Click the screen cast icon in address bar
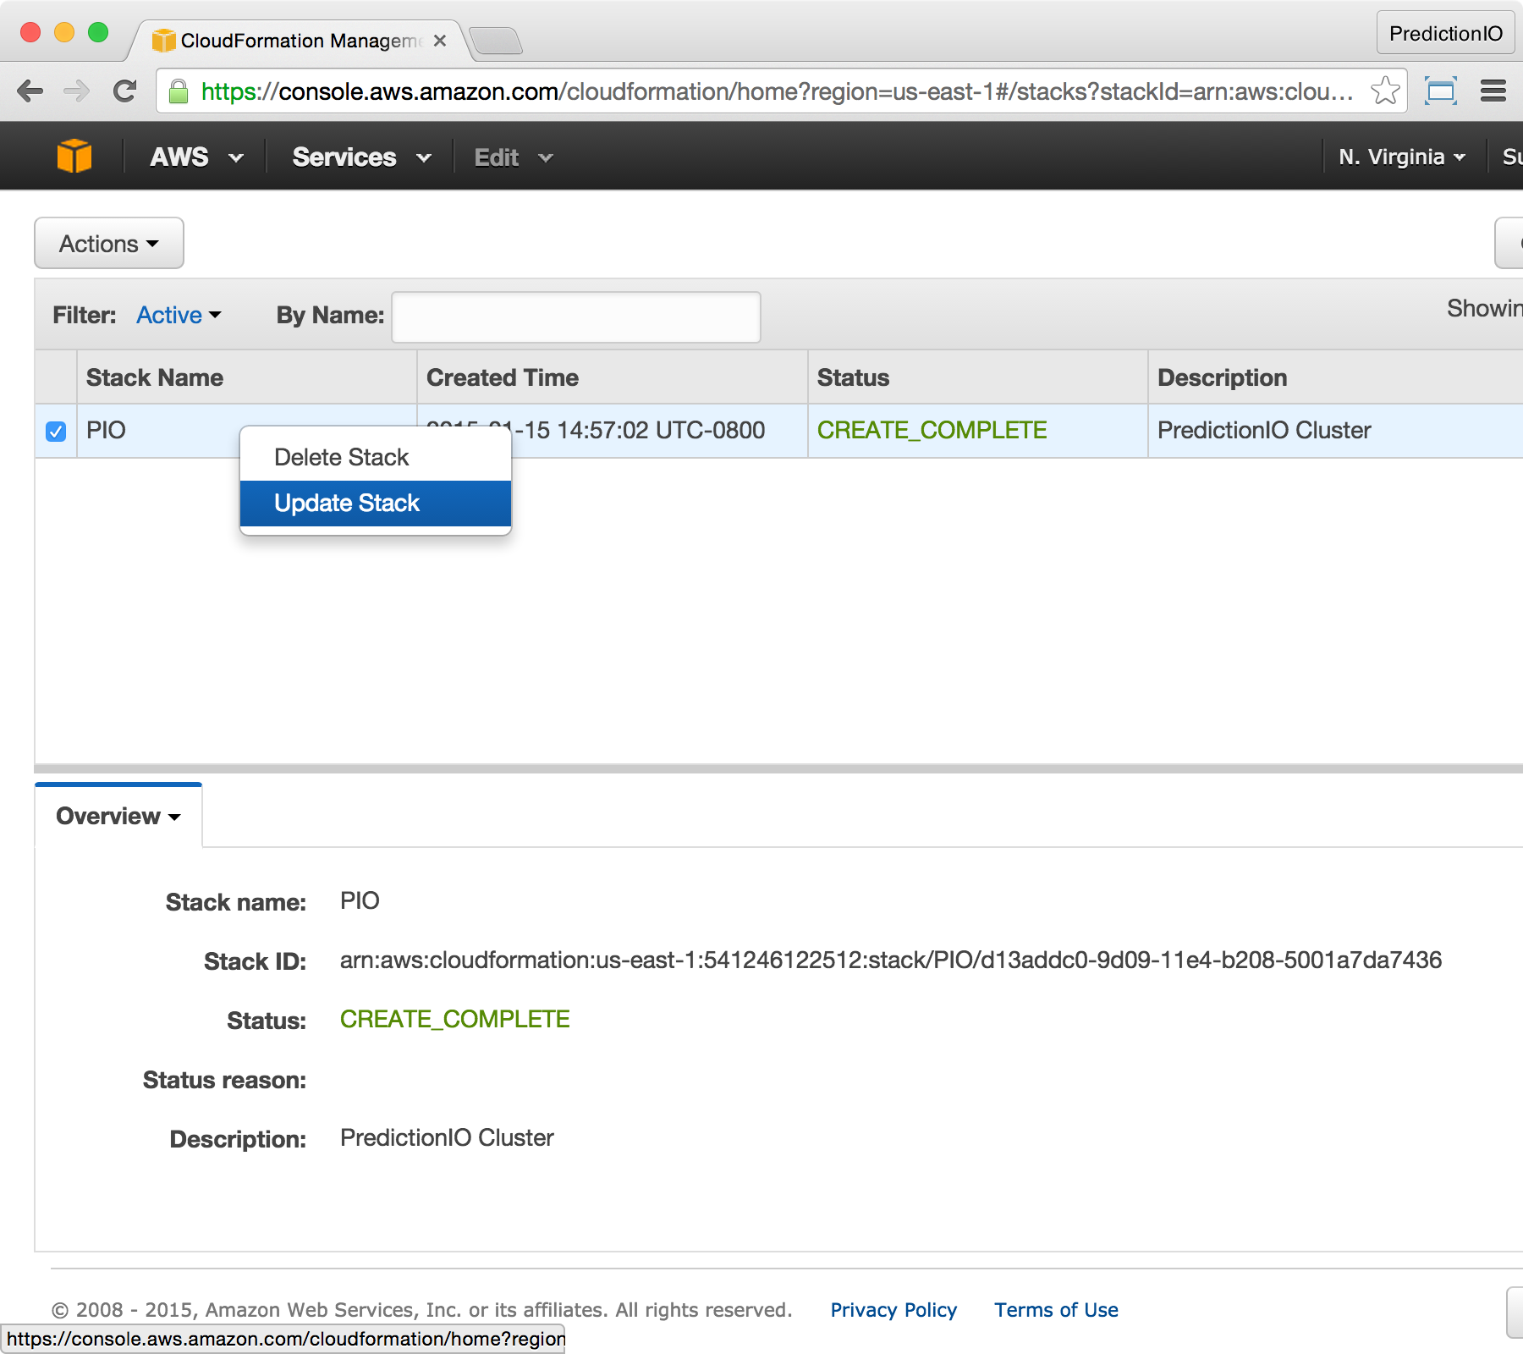The image size is (1523, 1354). coord(1440,91)
